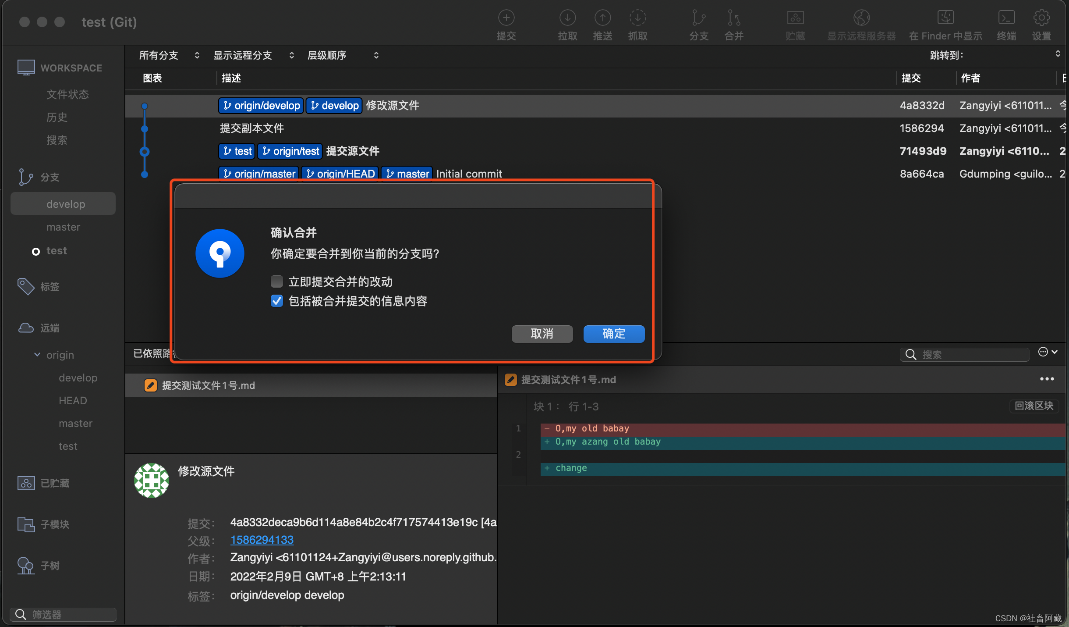1069x627 pixels.
Task: Click the 取消 cancel button
Action: pos(542,334)
